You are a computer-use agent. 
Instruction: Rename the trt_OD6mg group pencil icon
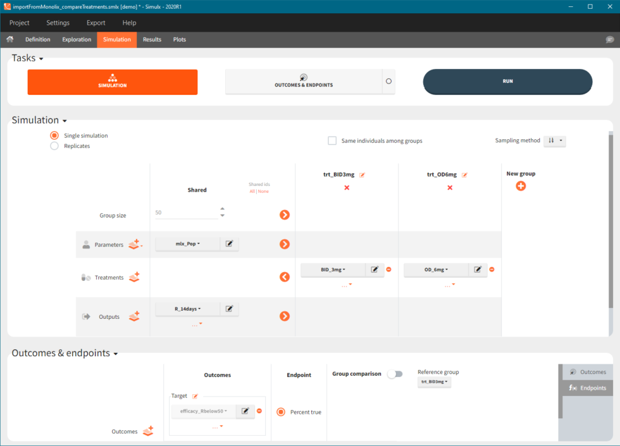coord(464,175)
